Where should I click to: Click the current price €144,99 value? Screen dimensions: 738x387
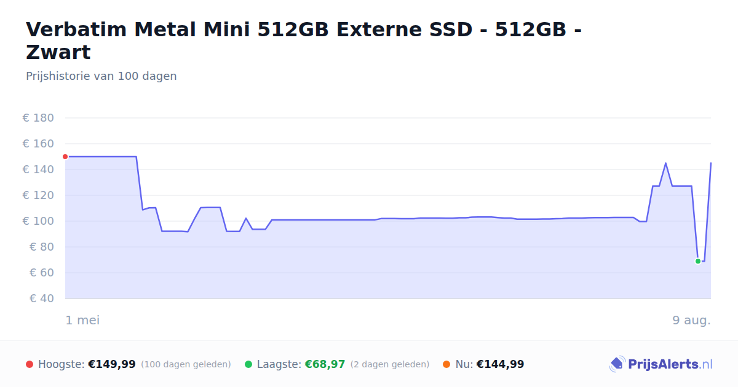click(x=501, y=364)
